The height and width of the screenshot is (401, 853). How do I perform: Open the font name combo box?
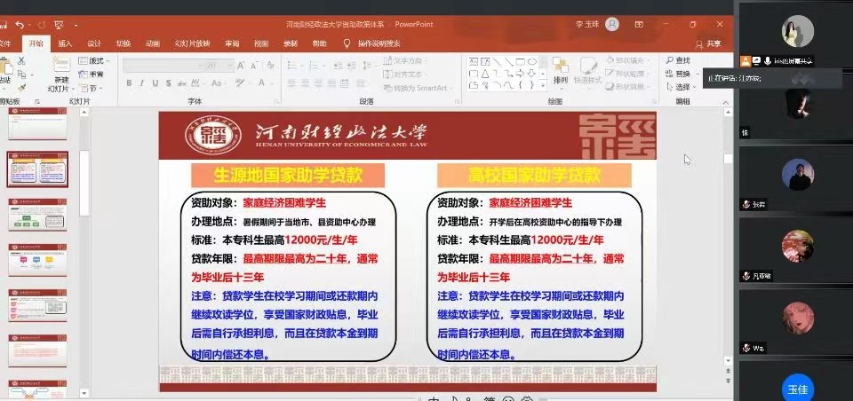(x=163, y=66)
